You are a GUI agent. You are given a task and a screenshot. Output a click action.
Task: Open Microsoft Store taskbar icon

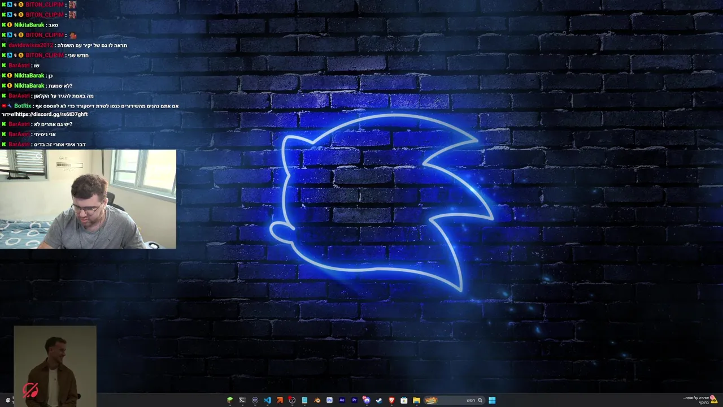(x=404, y=400)
